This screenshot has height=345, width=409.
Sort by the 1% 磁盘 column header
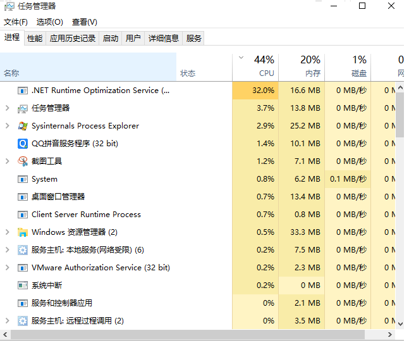click(x=348, y=67)
